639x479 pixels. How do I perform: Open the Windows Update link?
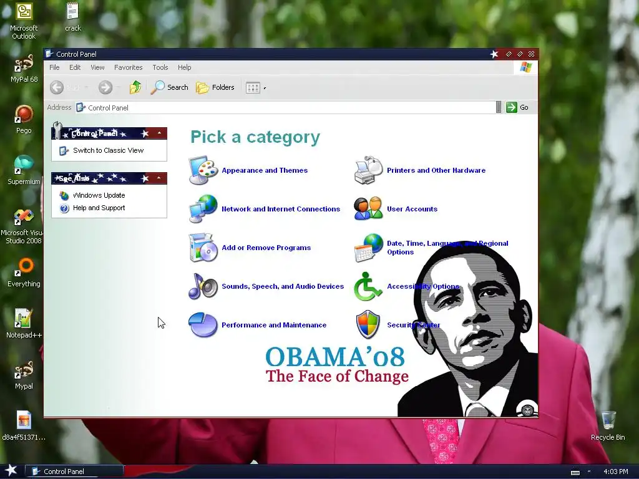[x=99, y=195]
